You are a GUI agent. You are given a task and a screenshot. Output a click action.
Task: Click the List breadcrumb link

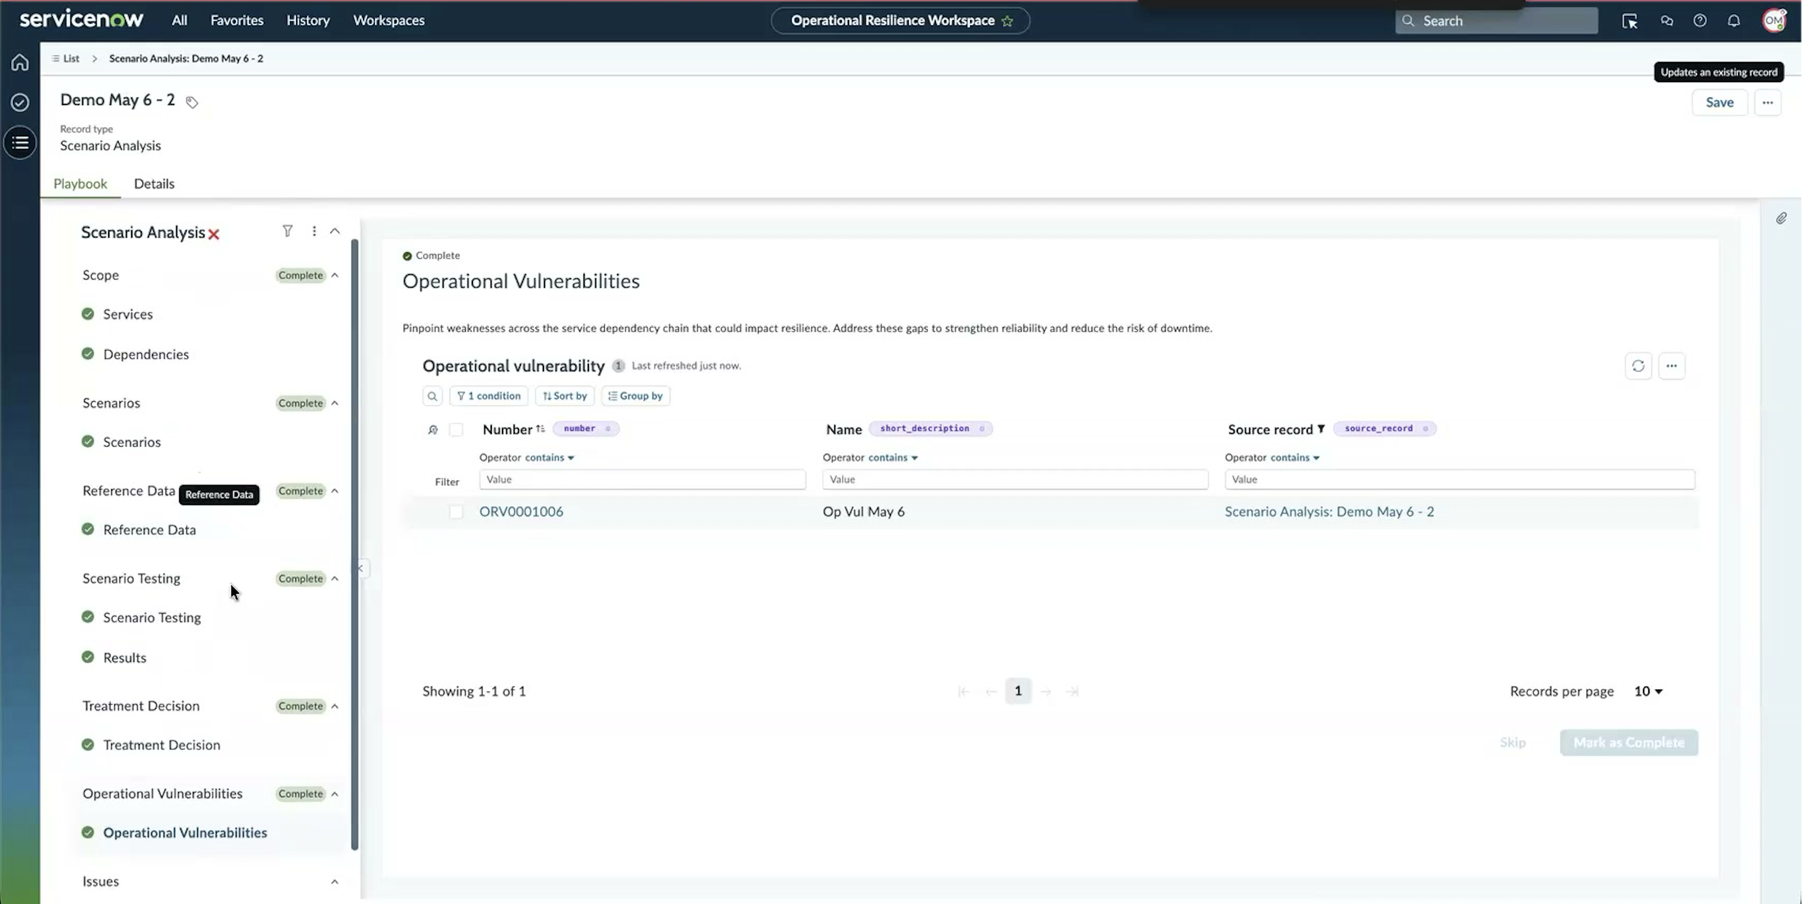pos(71,58)
